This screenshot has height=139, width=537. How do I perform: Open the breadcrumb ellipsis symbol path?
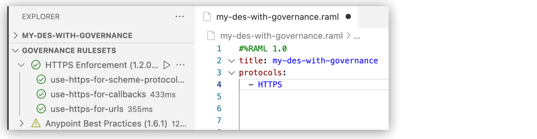(x=357, y=36)
